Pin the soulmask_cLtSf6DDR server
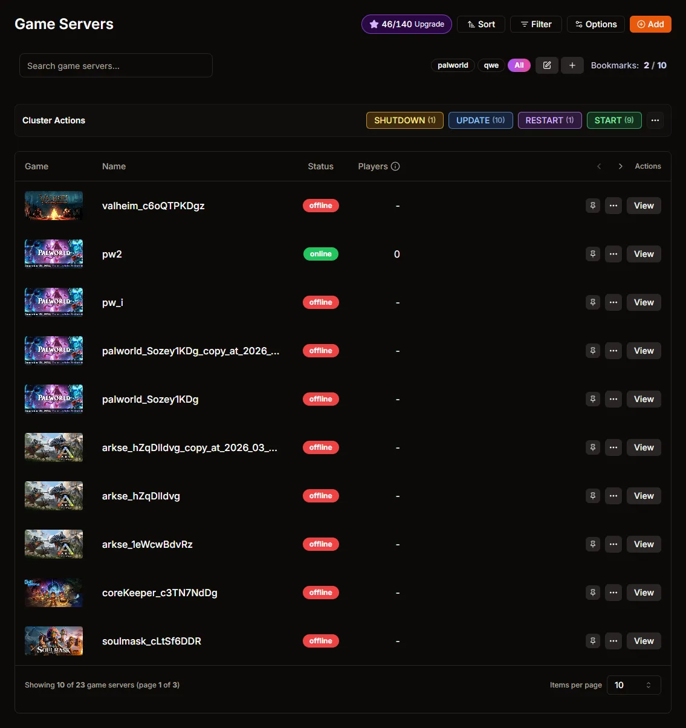This screenshot has width=686, height=728. [592, 641]
